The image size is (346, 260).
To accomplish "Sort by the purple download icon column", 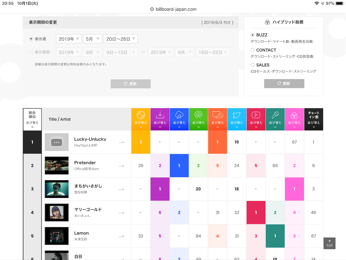I will [160, 119].
